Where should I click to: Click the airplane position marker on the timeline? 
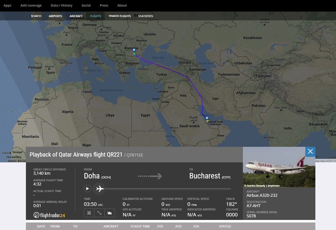[100, 189]
